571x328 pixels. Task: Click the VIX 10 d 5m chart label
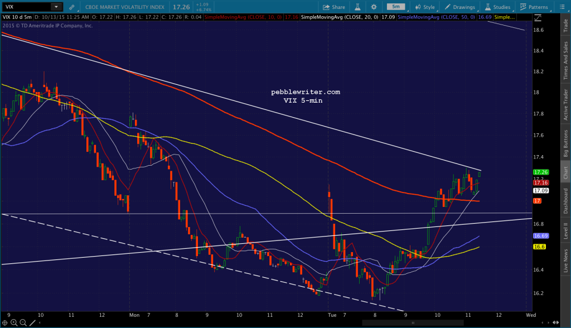pyautogui.click(x=17, y=17)
